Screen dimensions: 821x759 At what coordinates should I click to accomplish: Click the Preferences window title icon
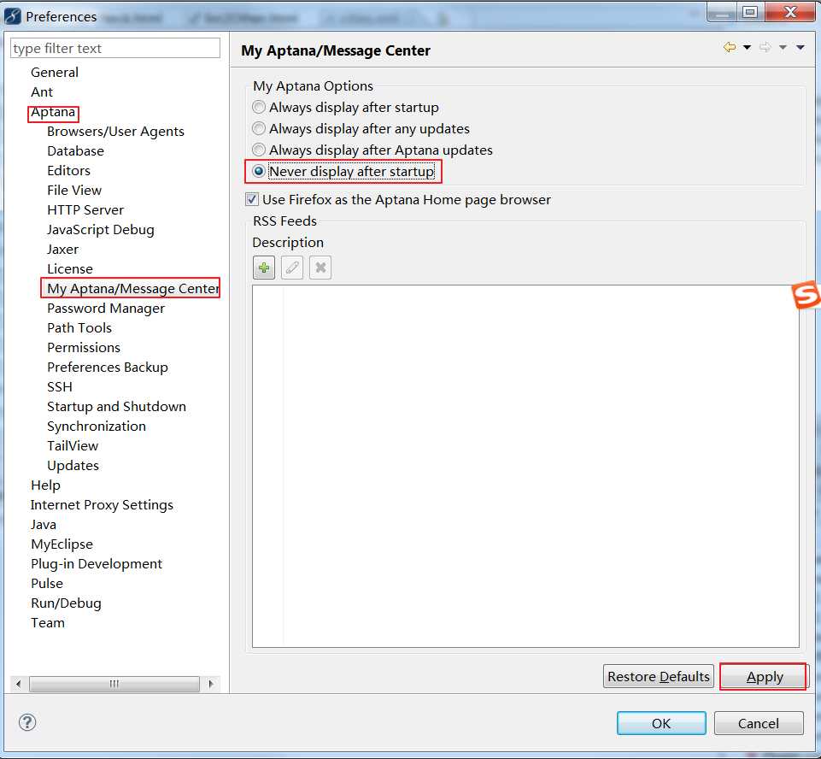[13, 16]
